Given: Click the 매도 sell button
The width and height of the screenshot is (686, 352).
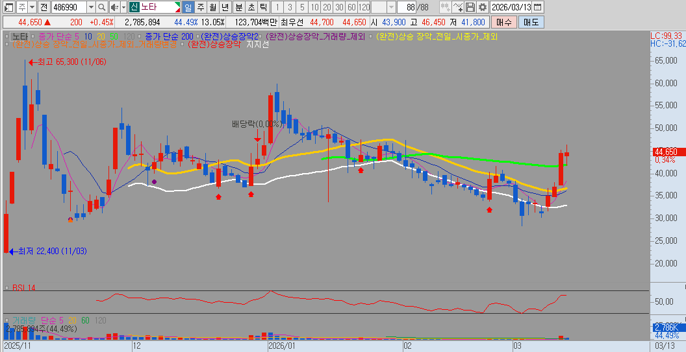Looking at the screenshot, I should pos(531,22).
